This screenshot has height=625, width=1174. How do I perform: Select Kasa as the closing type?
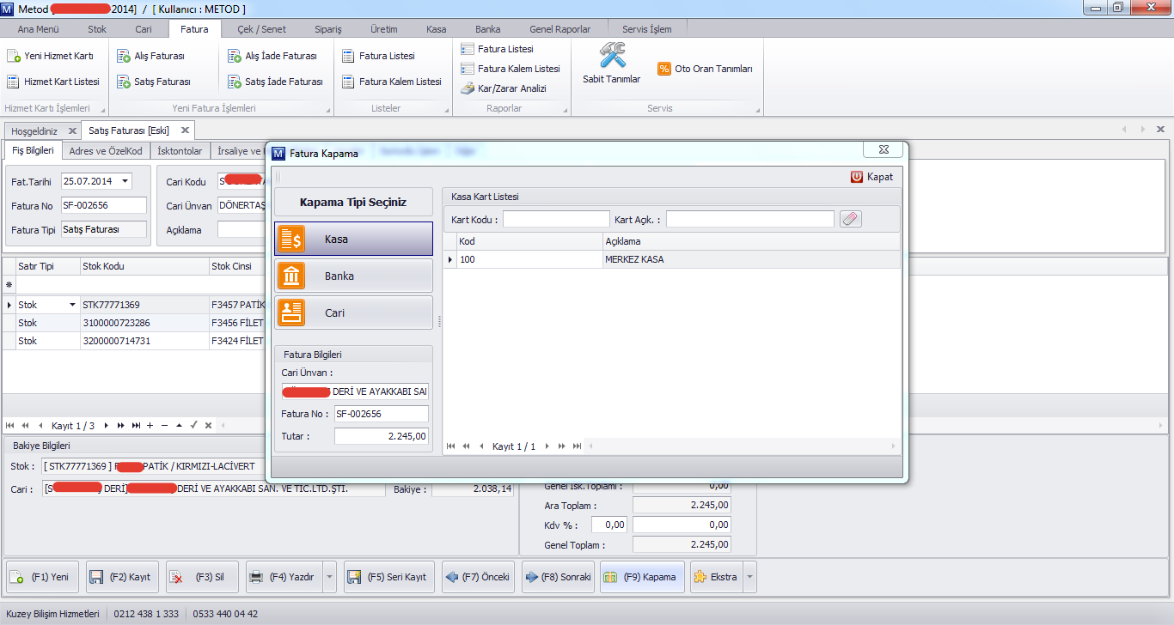[x=353, y=239]
